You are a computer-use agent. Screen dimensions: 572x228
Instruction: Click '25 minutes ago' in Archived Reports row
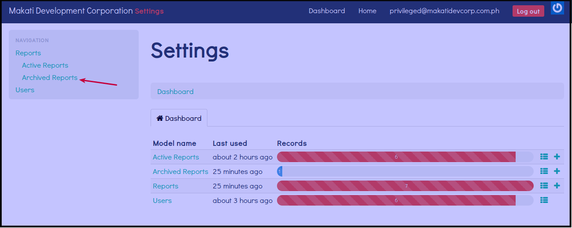[x=237, y=171]
